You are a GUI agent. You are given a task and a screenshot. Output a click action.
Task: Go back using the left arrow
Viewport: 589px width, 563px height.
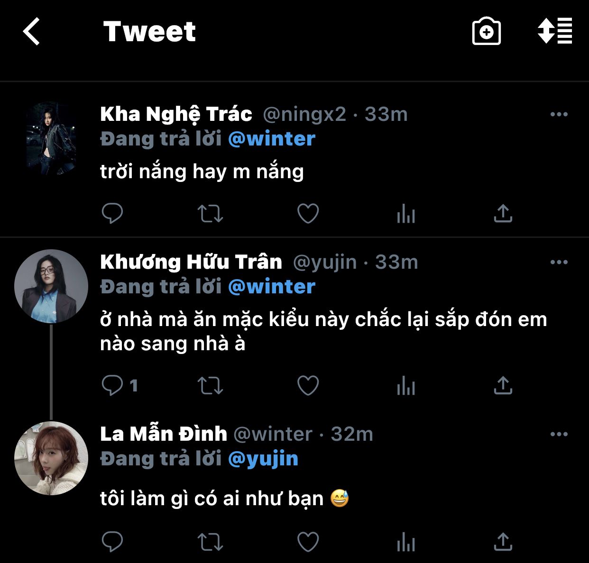32,32
